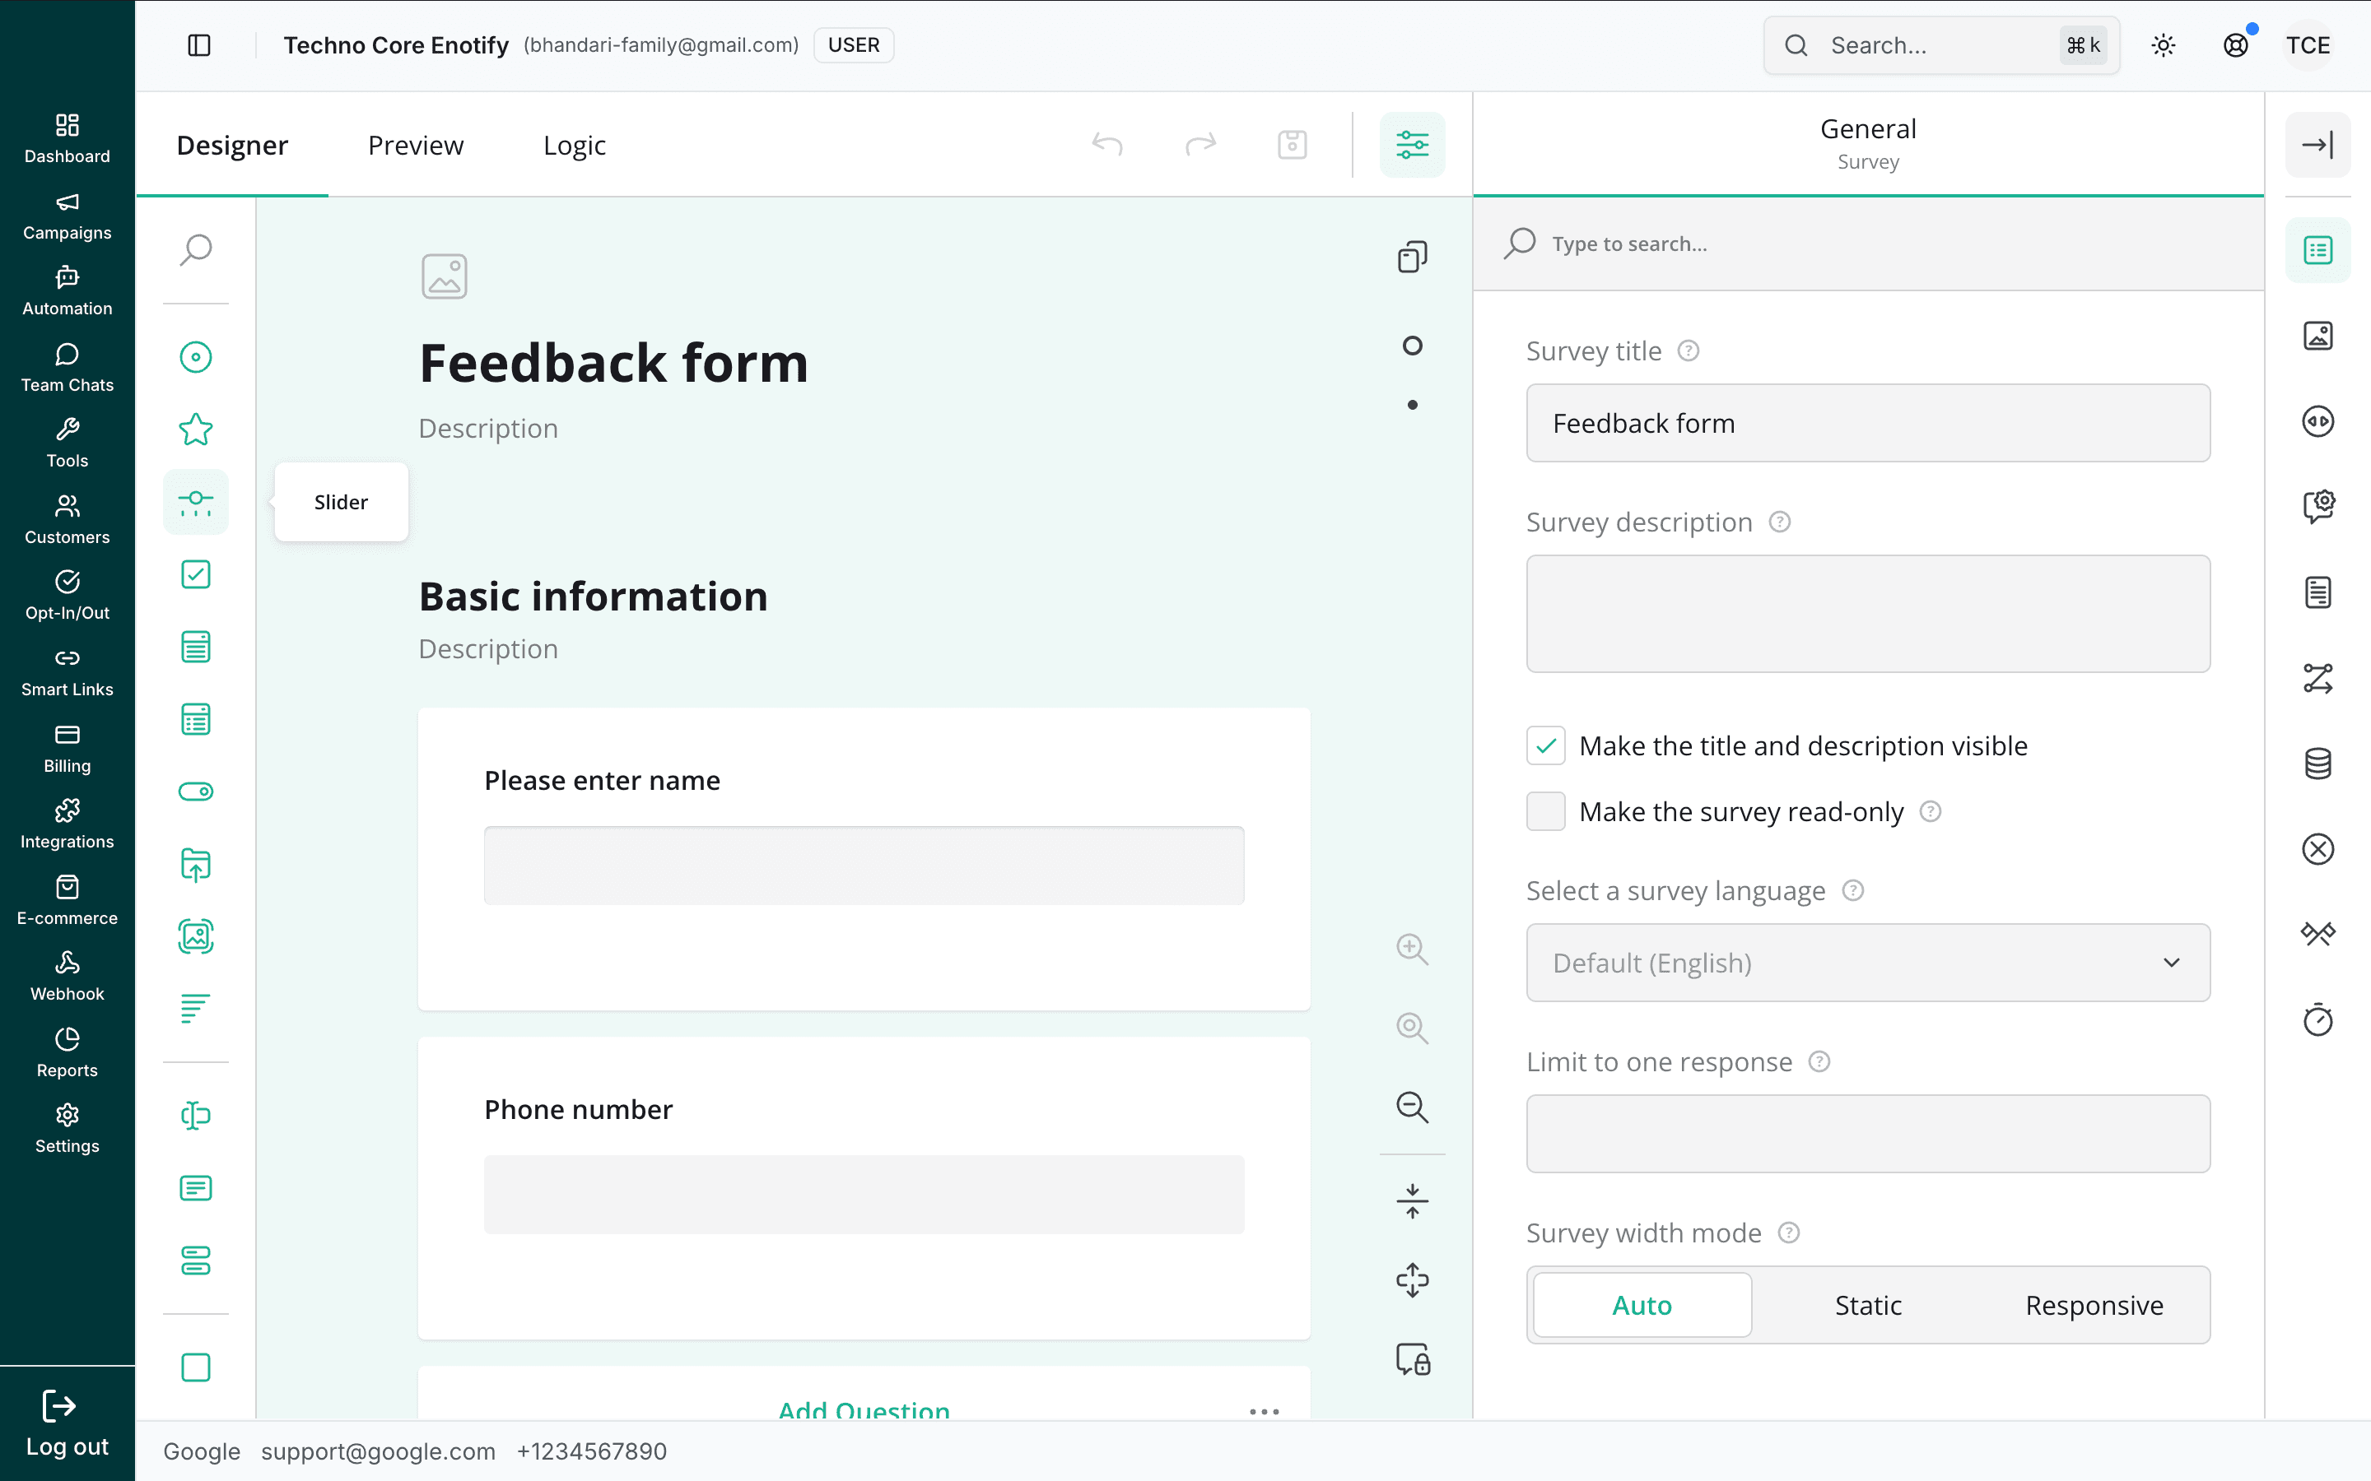Image resolution: width=2371 pixels, height=1481 pixels.
Task: Open Reports page
Action: coord(67,1052)
